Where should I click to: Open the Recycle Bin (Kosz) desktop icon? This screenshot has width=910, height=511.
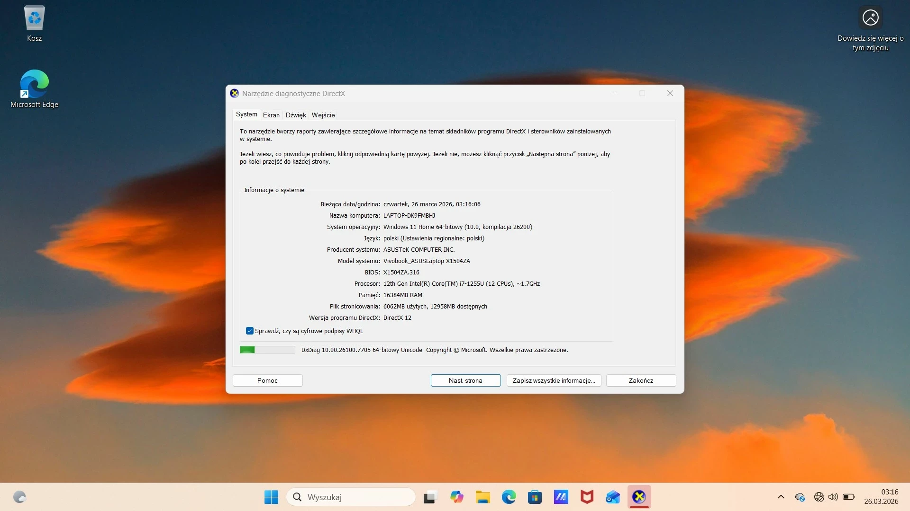click(34, 24)
